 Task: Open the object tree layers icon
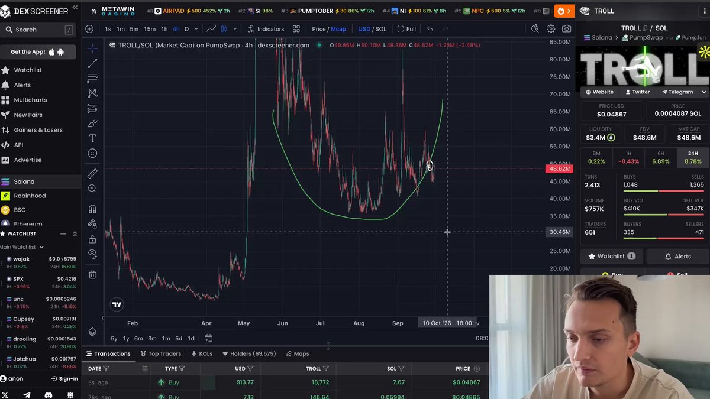(x=92, y=332)
